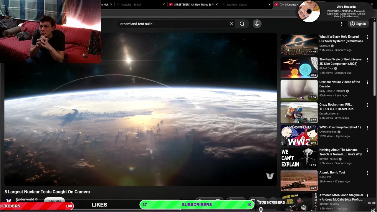
Task: Open 'Nothing About The Mariana Trench' title link
Action: (x=340, y=152)
